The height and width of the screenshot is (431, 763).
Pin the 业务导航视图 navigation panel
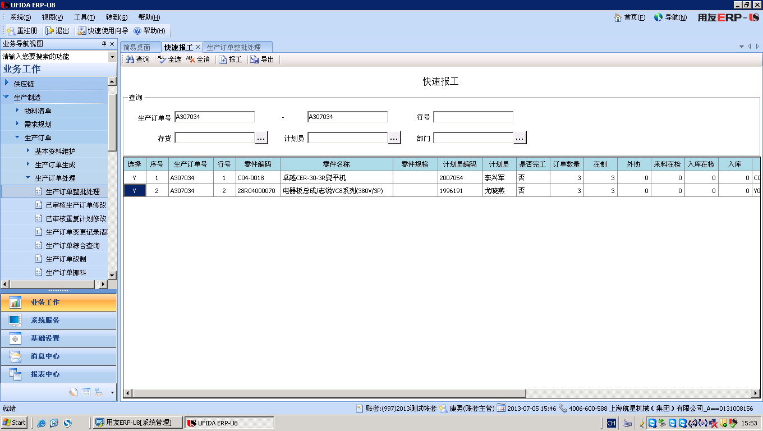[104, 44]
